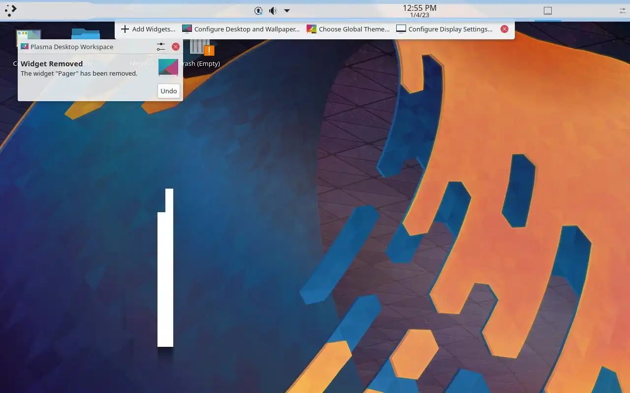Click Add Widgets button

(x=148, y=29)
